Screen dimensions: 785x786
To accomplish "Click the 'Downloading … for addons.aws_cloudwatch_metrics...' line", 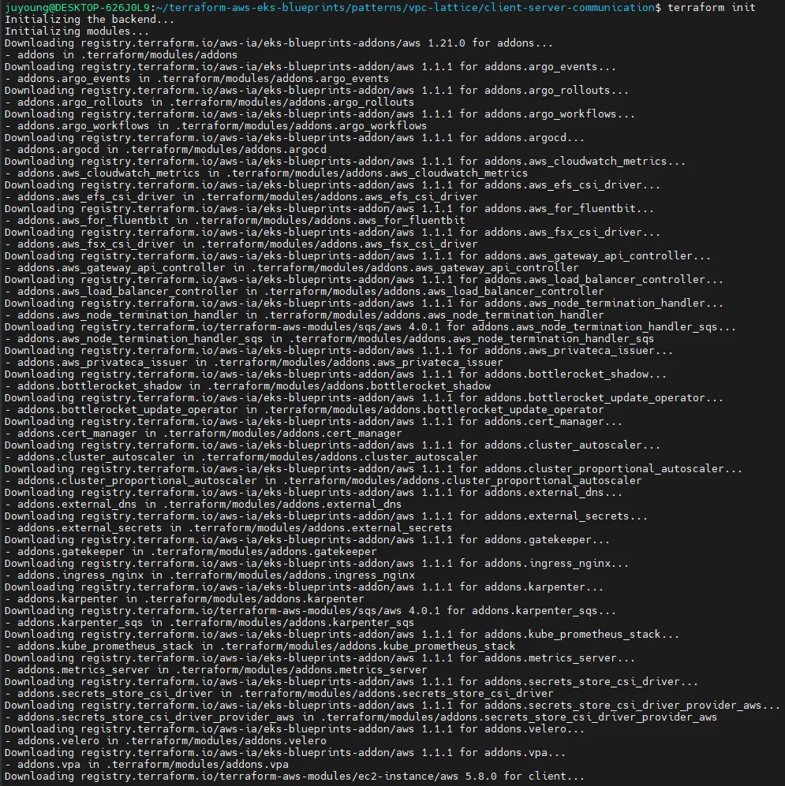I will 345,162.
